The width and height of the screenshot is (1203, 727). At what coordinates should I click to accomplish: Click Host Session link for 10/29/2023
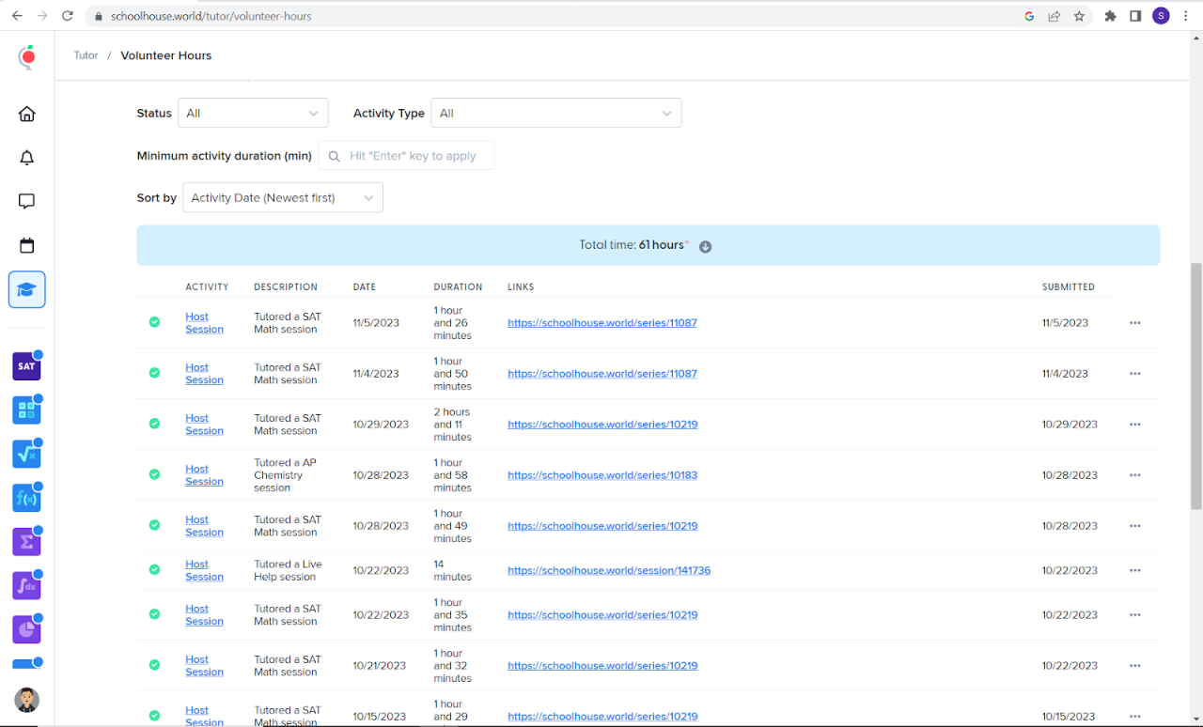203,425
